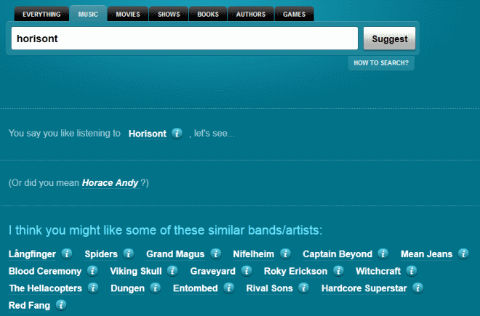Click info icon next to Witchcraft
The height and width of the screenshot is (316, 480).
412,271
